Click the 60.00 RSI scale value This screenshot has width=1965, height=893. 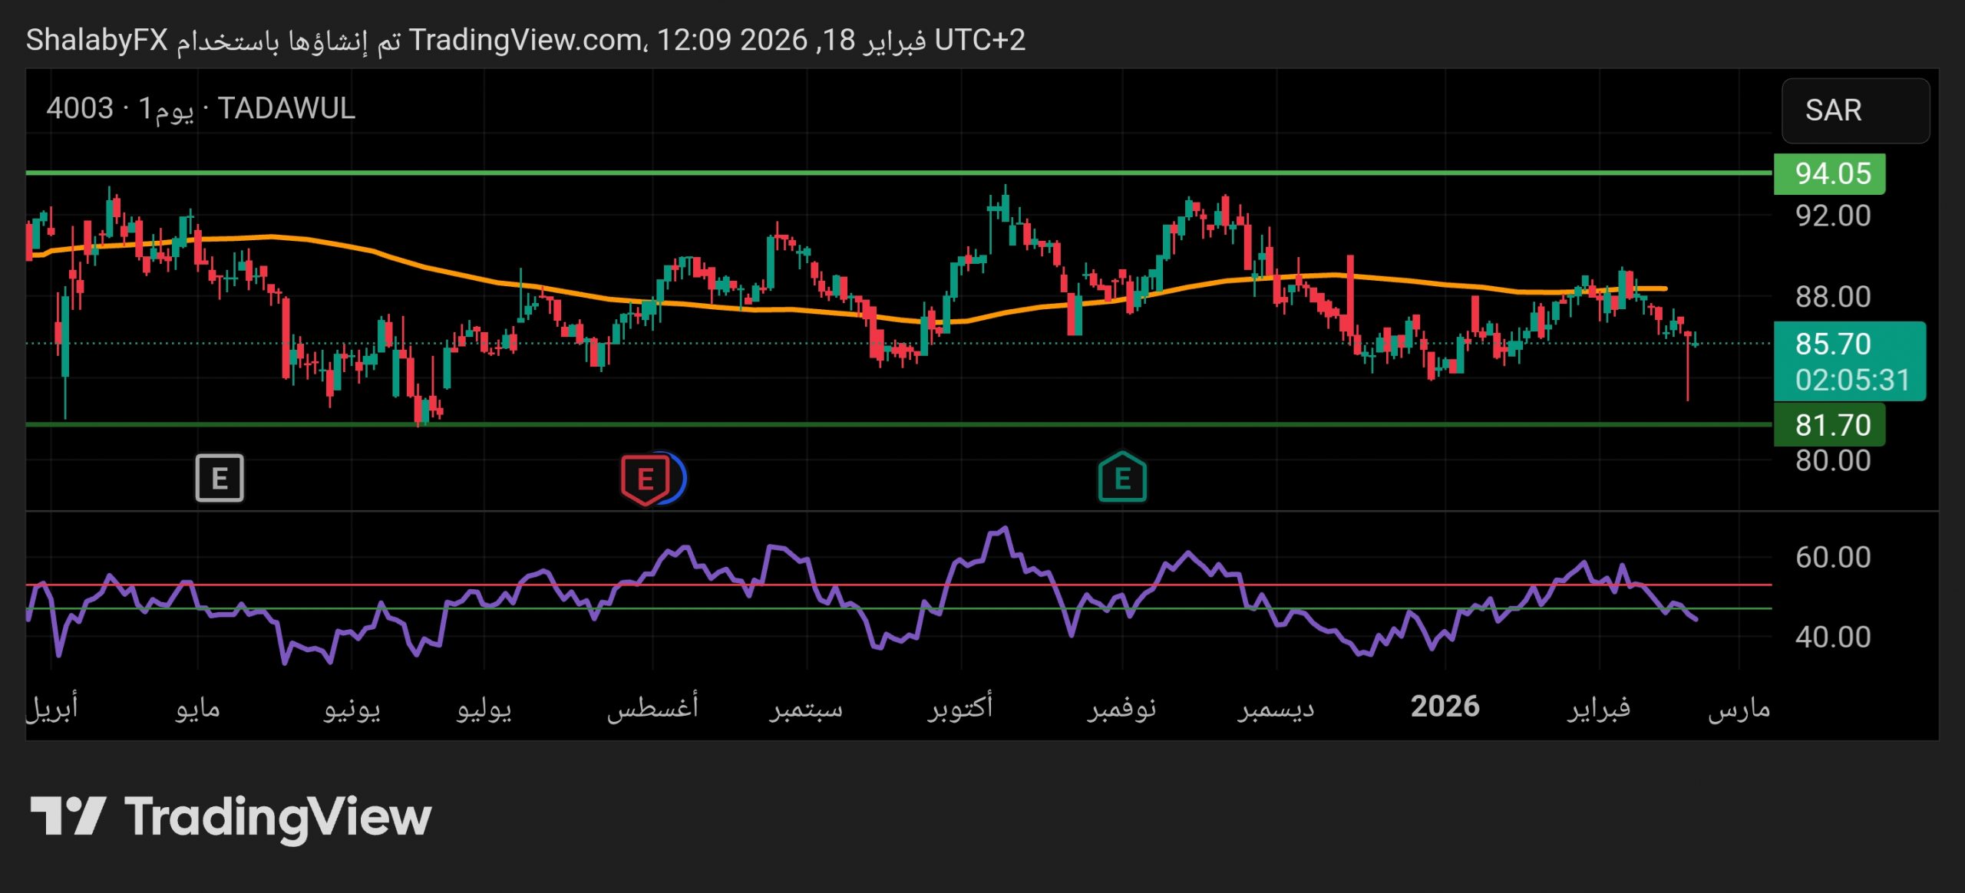click(1833, 558)
